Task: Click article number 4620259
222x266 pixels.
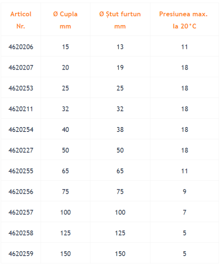Action: click(21, 254)
